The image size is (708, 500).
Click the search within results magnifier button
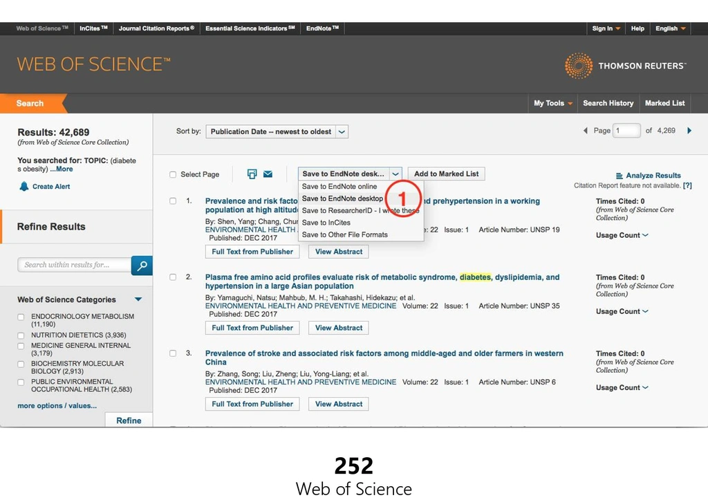click(x=142, y=265)
